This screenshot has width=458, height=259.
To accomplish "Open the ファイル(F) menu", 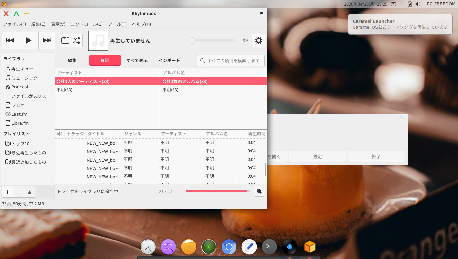I will (14, 24).
